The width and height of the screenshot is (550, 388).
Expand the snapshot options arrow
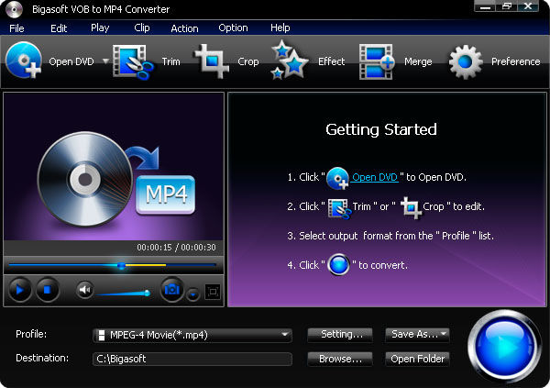(x=192, y=294)
